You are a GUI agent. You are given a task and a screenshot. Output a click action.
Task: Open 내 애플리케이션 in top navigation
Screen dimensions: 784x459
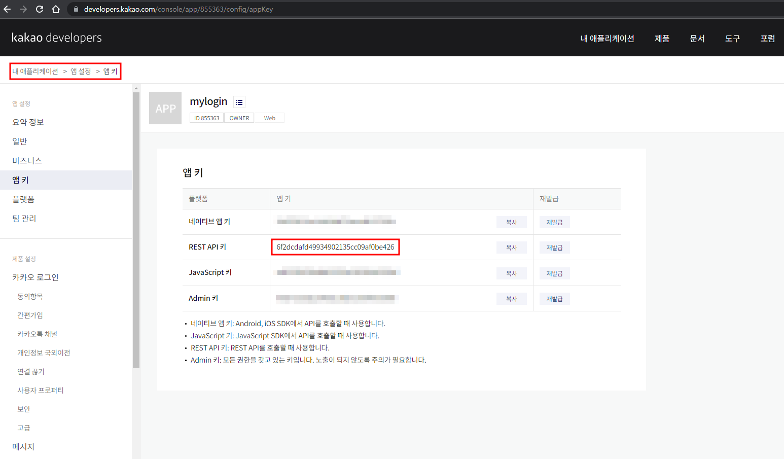click(607, 39)
